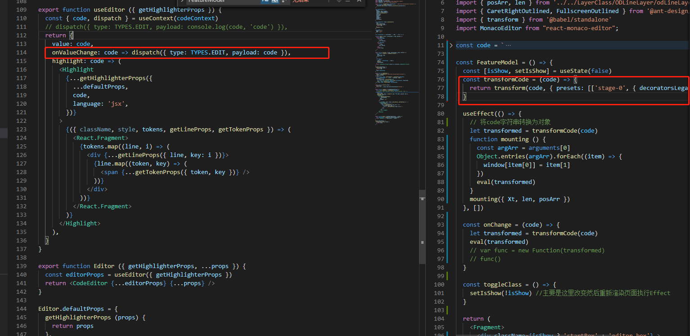Click 'window[item[0]] = item[1]' on line 86
Image resolution: width=690 pixels, height=336 pixels.
(527, 165)
